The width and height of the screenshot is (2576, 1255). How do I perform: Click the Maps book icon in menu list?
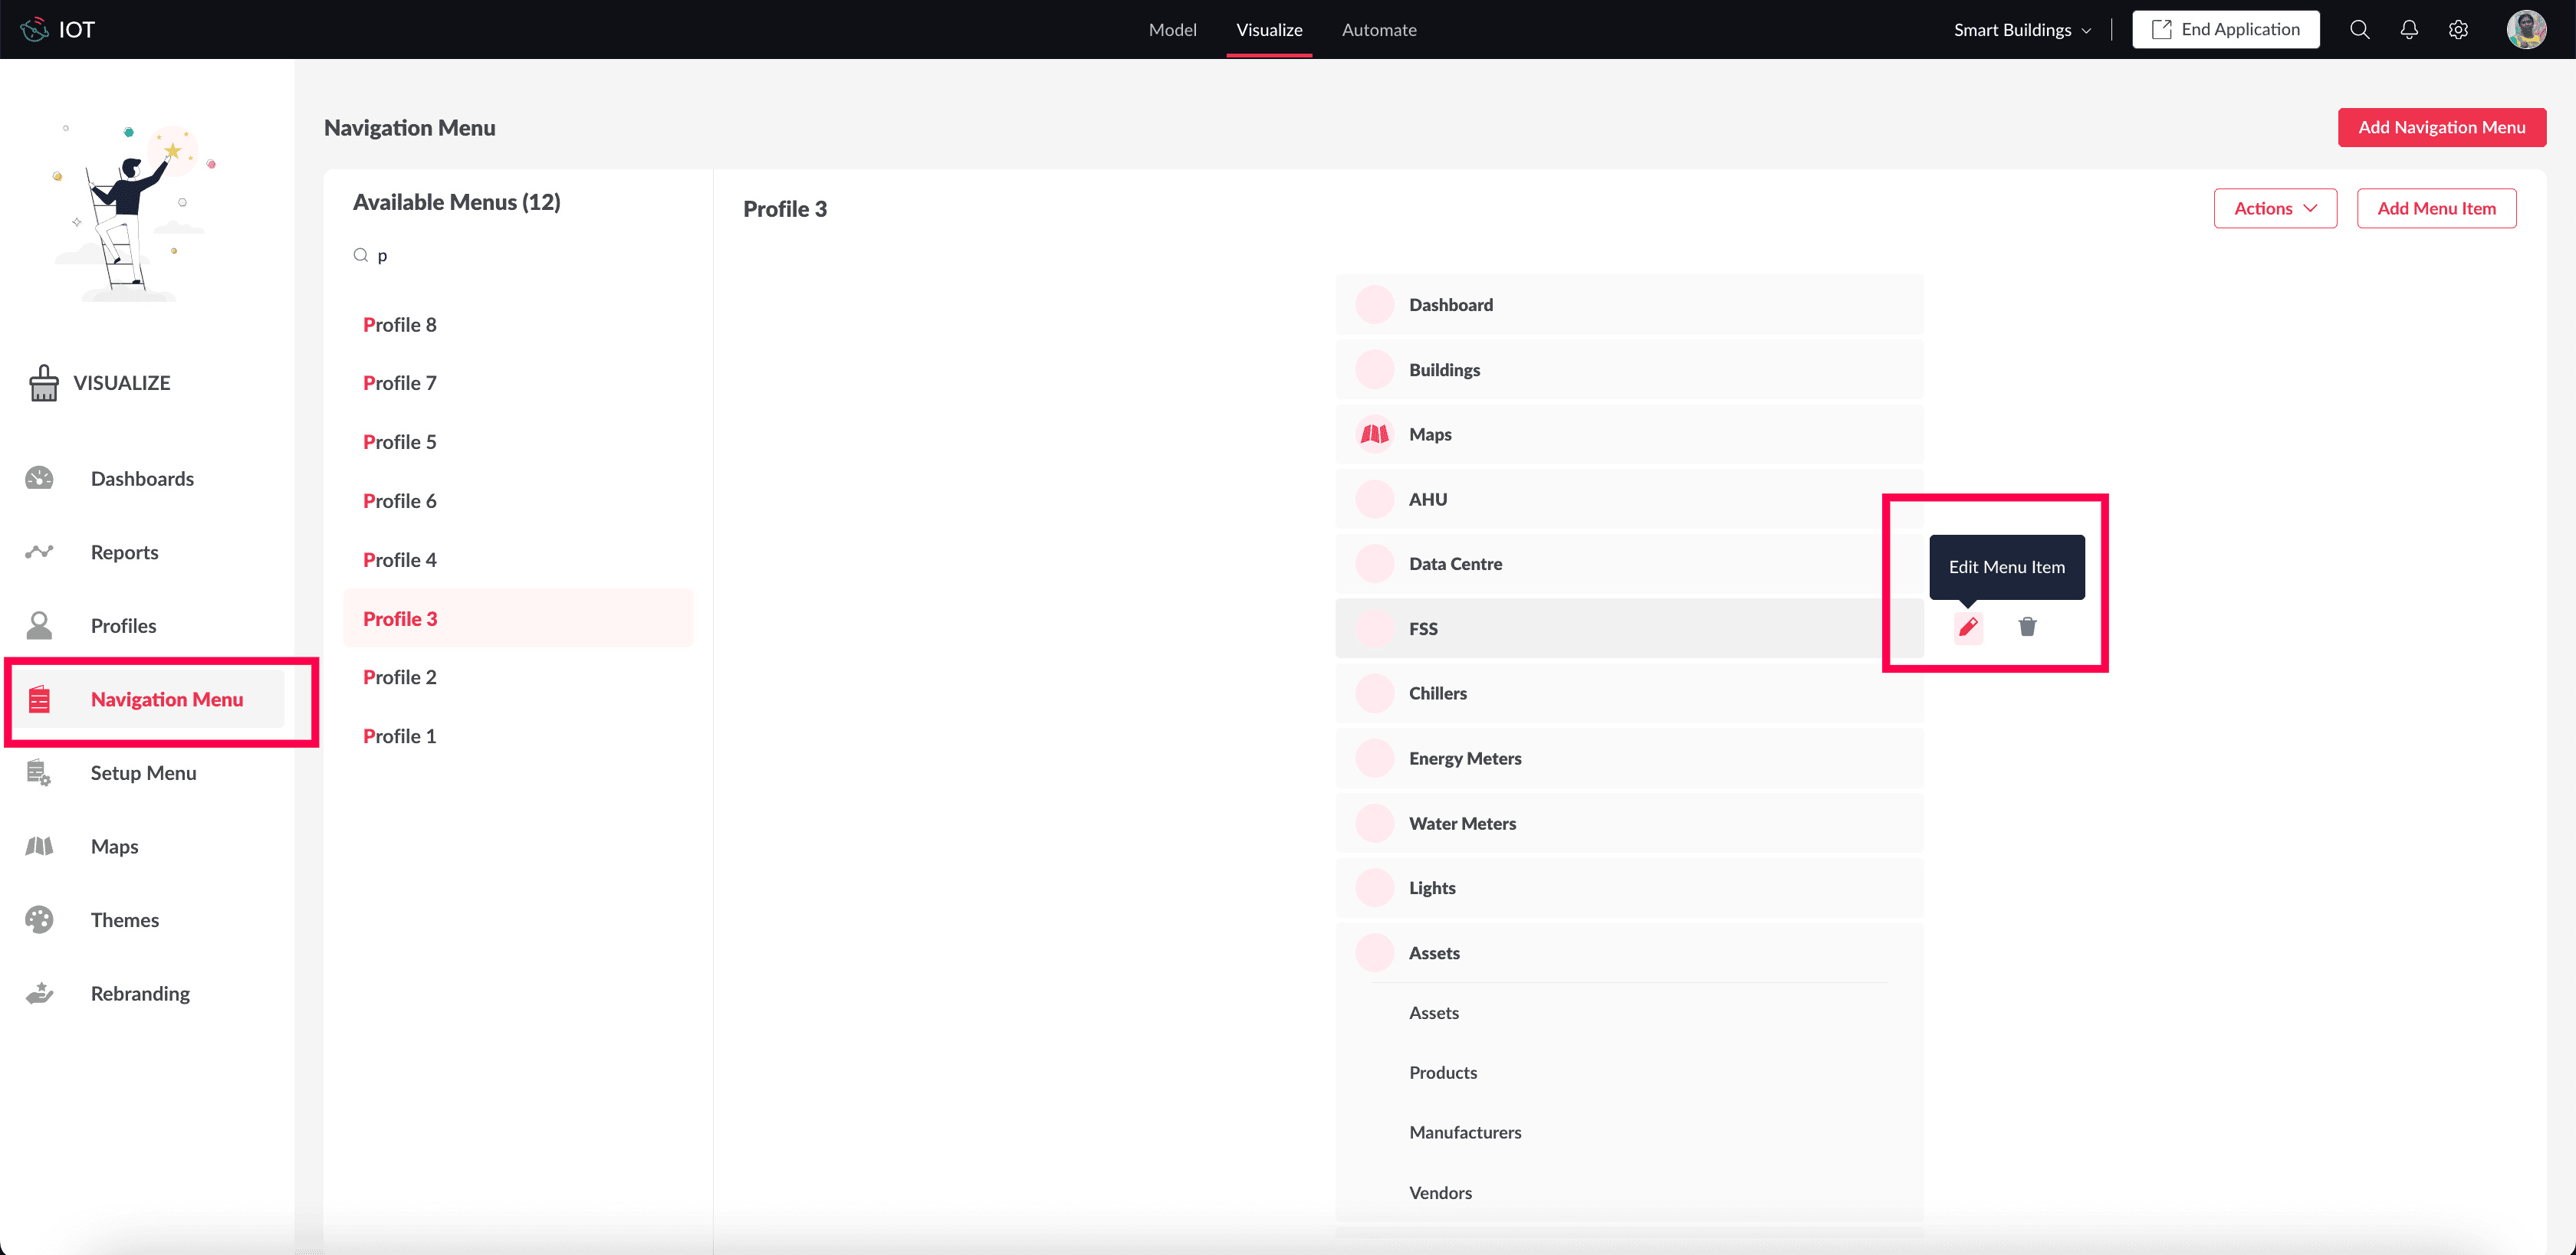[x=1374, y=434]
